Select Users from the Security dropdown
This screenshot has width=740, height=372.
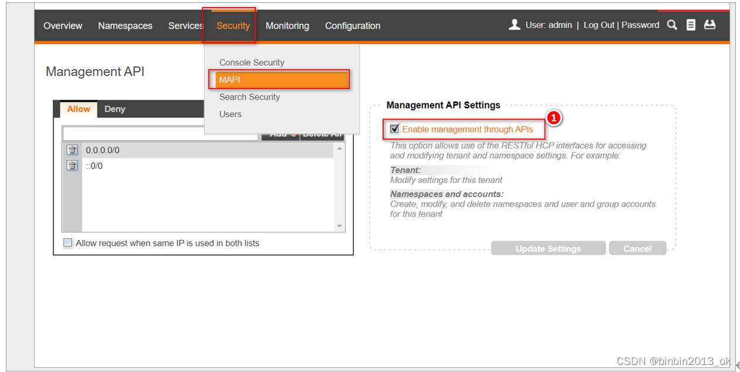(230, 114)
